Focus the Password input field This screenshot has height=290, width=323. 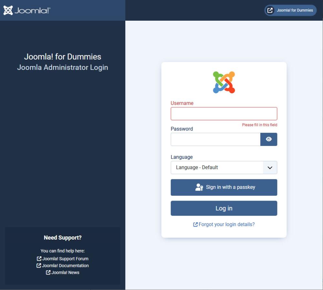[215, 139]
